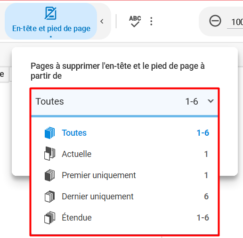Click the page icon beside Dernier uniquement
The height and width of the screenshot is (238, 243).
pyautogui.click(x=50, y=197)
